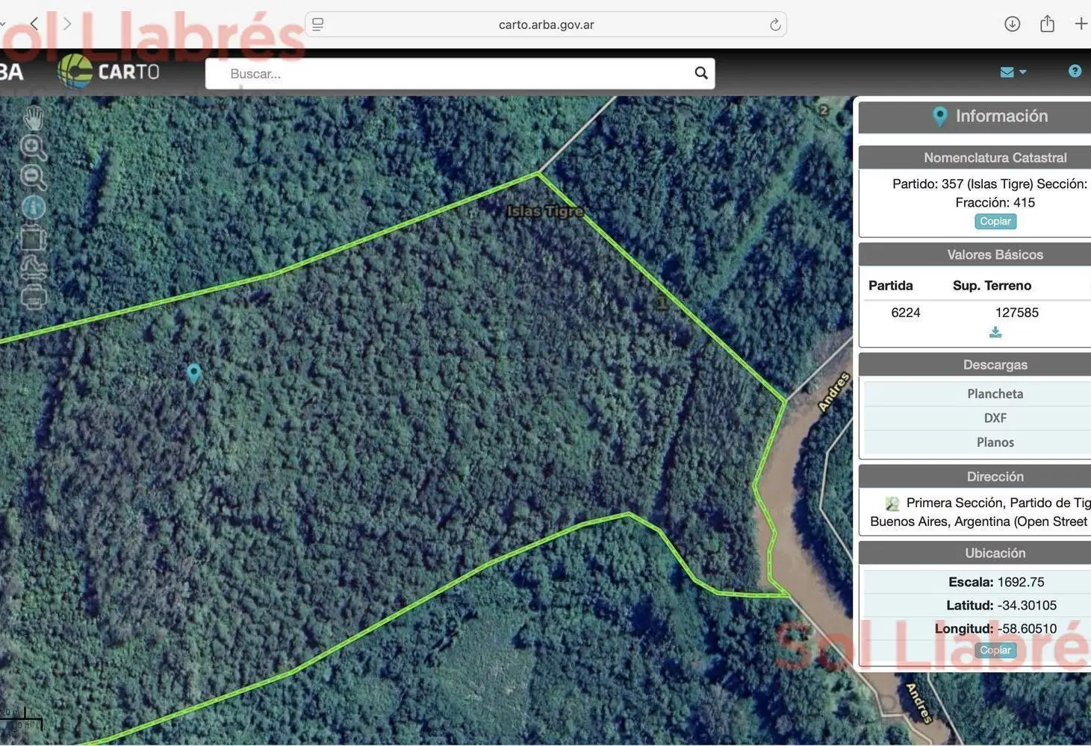Click the Buscar search field
The height and width of the screenshot is (746, 1091).
[460, 74]
